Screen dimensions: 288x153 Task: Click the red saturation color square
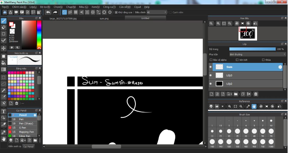(29, 35)
